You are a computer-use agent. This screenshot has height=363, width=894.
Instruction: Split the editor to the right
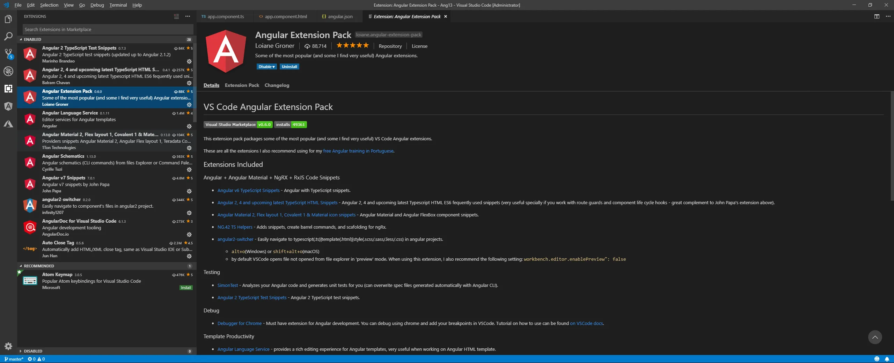(x=877, y=16)
